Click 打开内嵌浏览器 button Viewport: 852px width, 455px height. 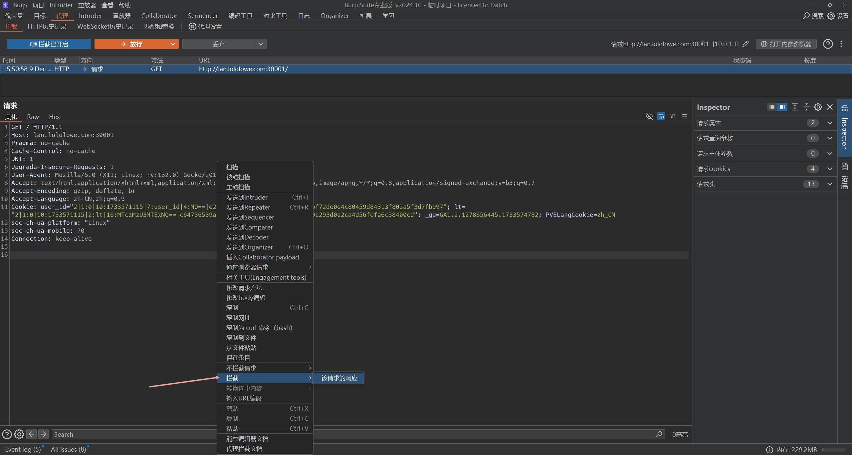coord(786,44)
